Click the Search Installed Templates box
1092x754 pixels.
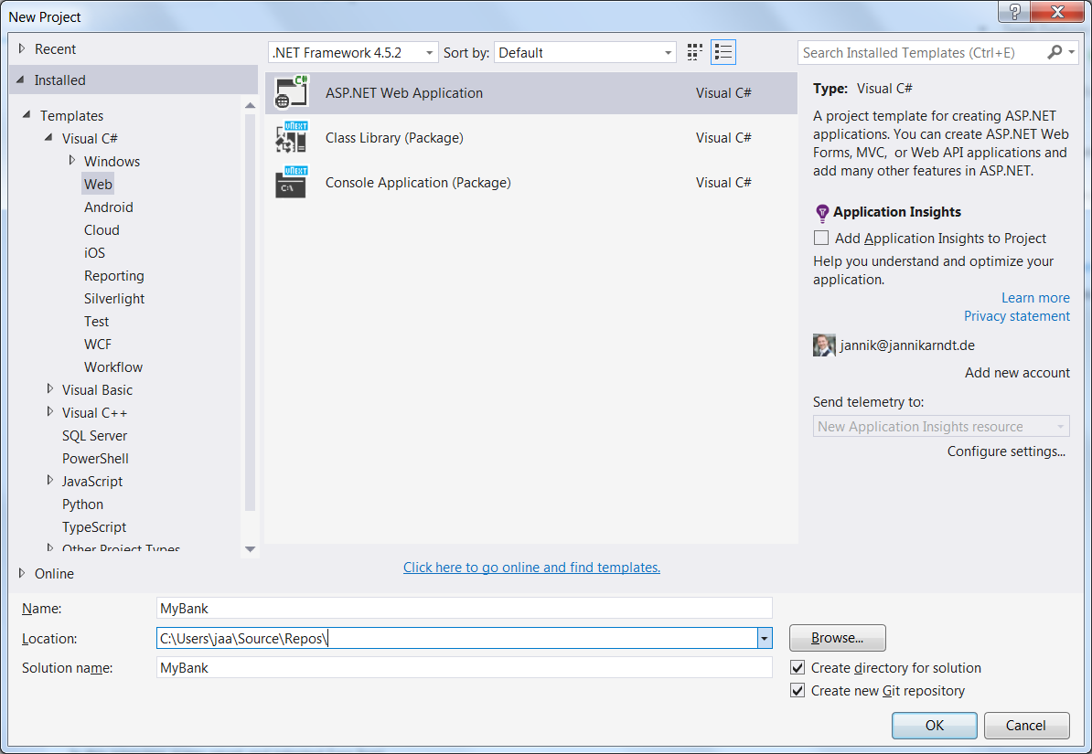click(921, 52)
